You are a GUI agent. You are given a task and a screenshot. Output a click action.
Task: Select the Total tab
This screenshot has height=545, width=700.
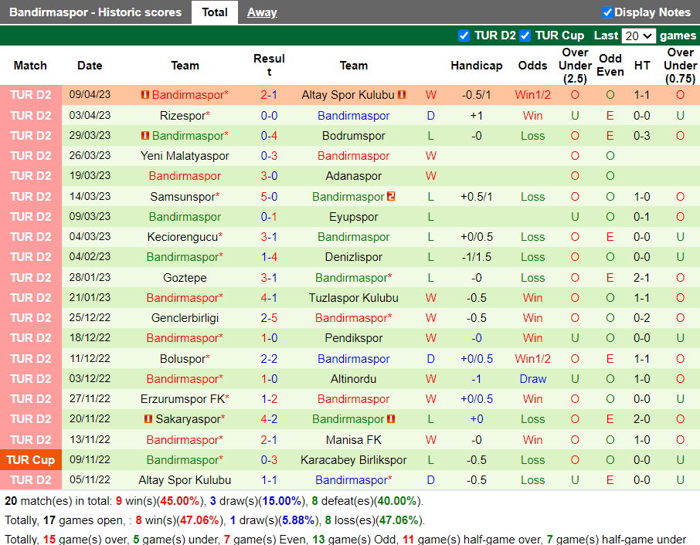pos(214,12)
